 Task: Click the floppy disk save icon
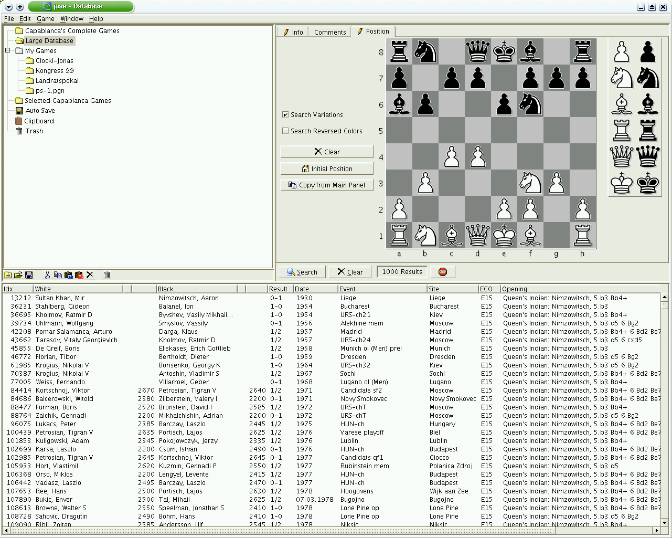pyautogui.click(x=29, y=275)
